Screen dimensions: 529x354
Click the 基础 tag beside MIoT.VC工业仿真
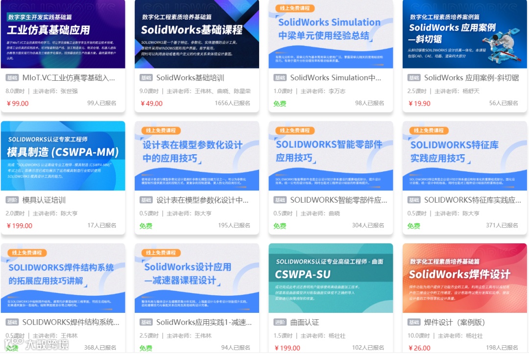12,78
